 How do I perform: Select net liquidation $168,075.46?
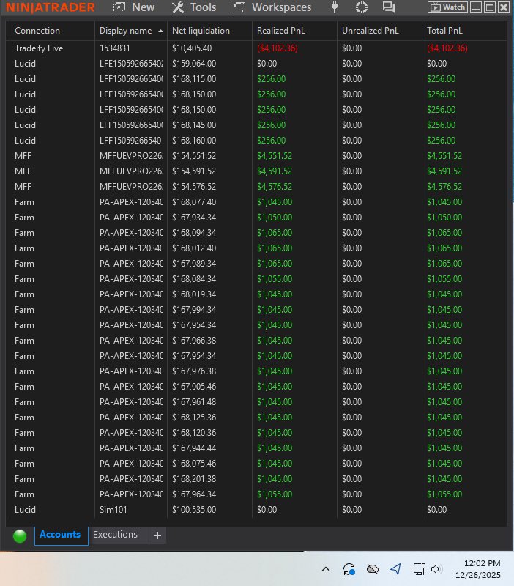[x=194, y=464]
